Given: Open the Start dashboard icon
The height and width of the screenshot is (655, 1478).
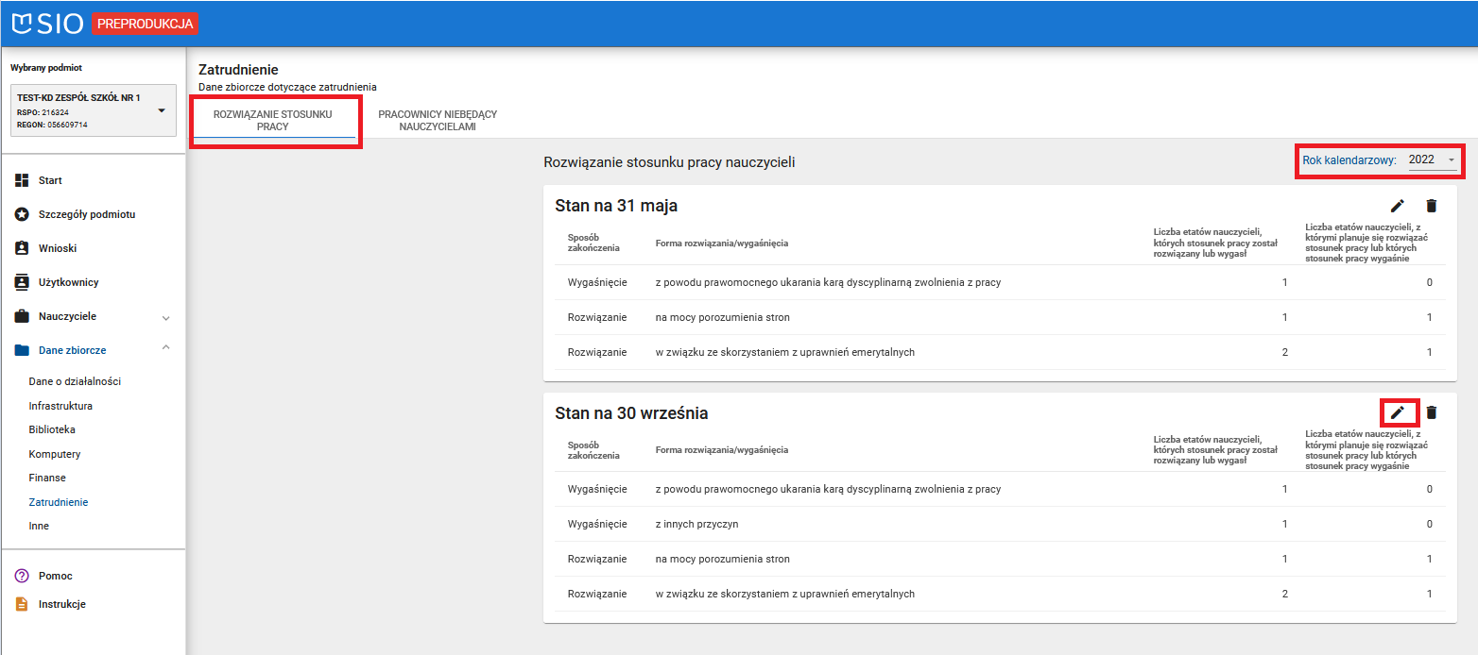Looking at the screenshot, I should (22, 180).
